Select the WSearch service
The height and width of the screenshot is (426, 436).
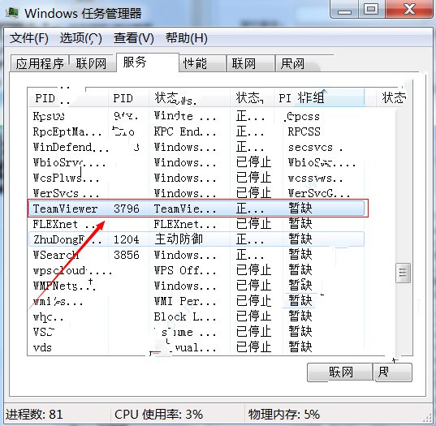coord(56,255)
